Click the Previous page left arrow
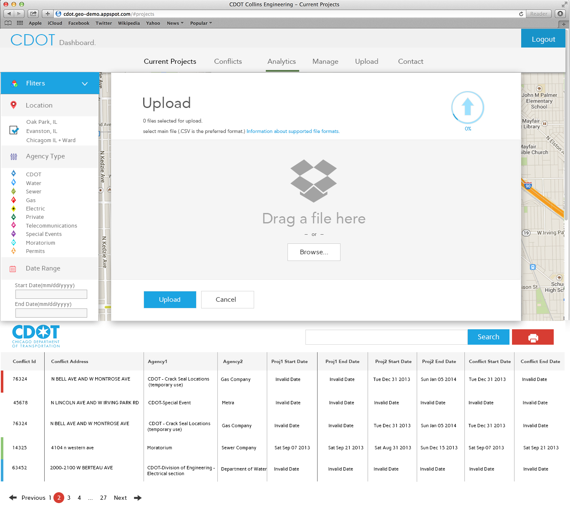This screenshot has height=511, width=570. click(x=13, y=498)
